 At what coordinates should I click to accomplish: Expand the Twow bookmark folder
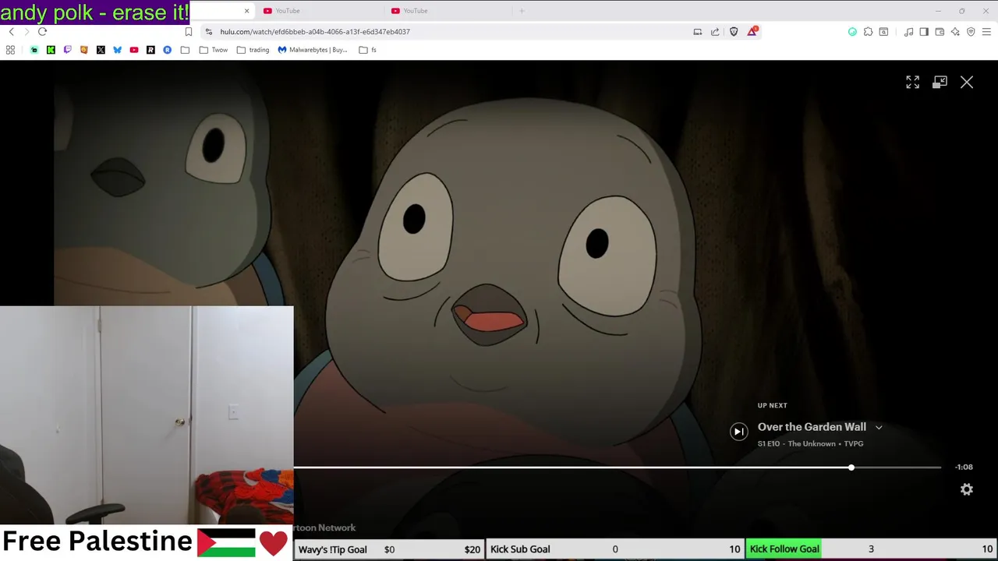tap(213, 50)
